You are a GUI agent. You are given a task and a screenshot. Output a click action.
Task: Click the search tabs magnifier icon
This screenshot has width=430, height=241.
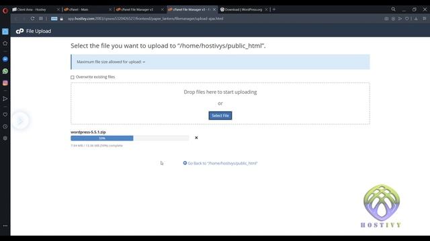(393, 9)
